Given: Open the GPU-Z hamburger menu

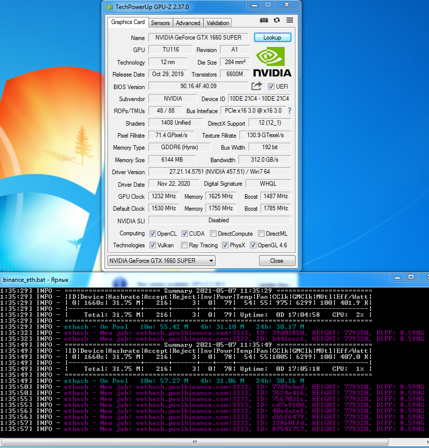Looking at the screenshot, I should 289,20.
